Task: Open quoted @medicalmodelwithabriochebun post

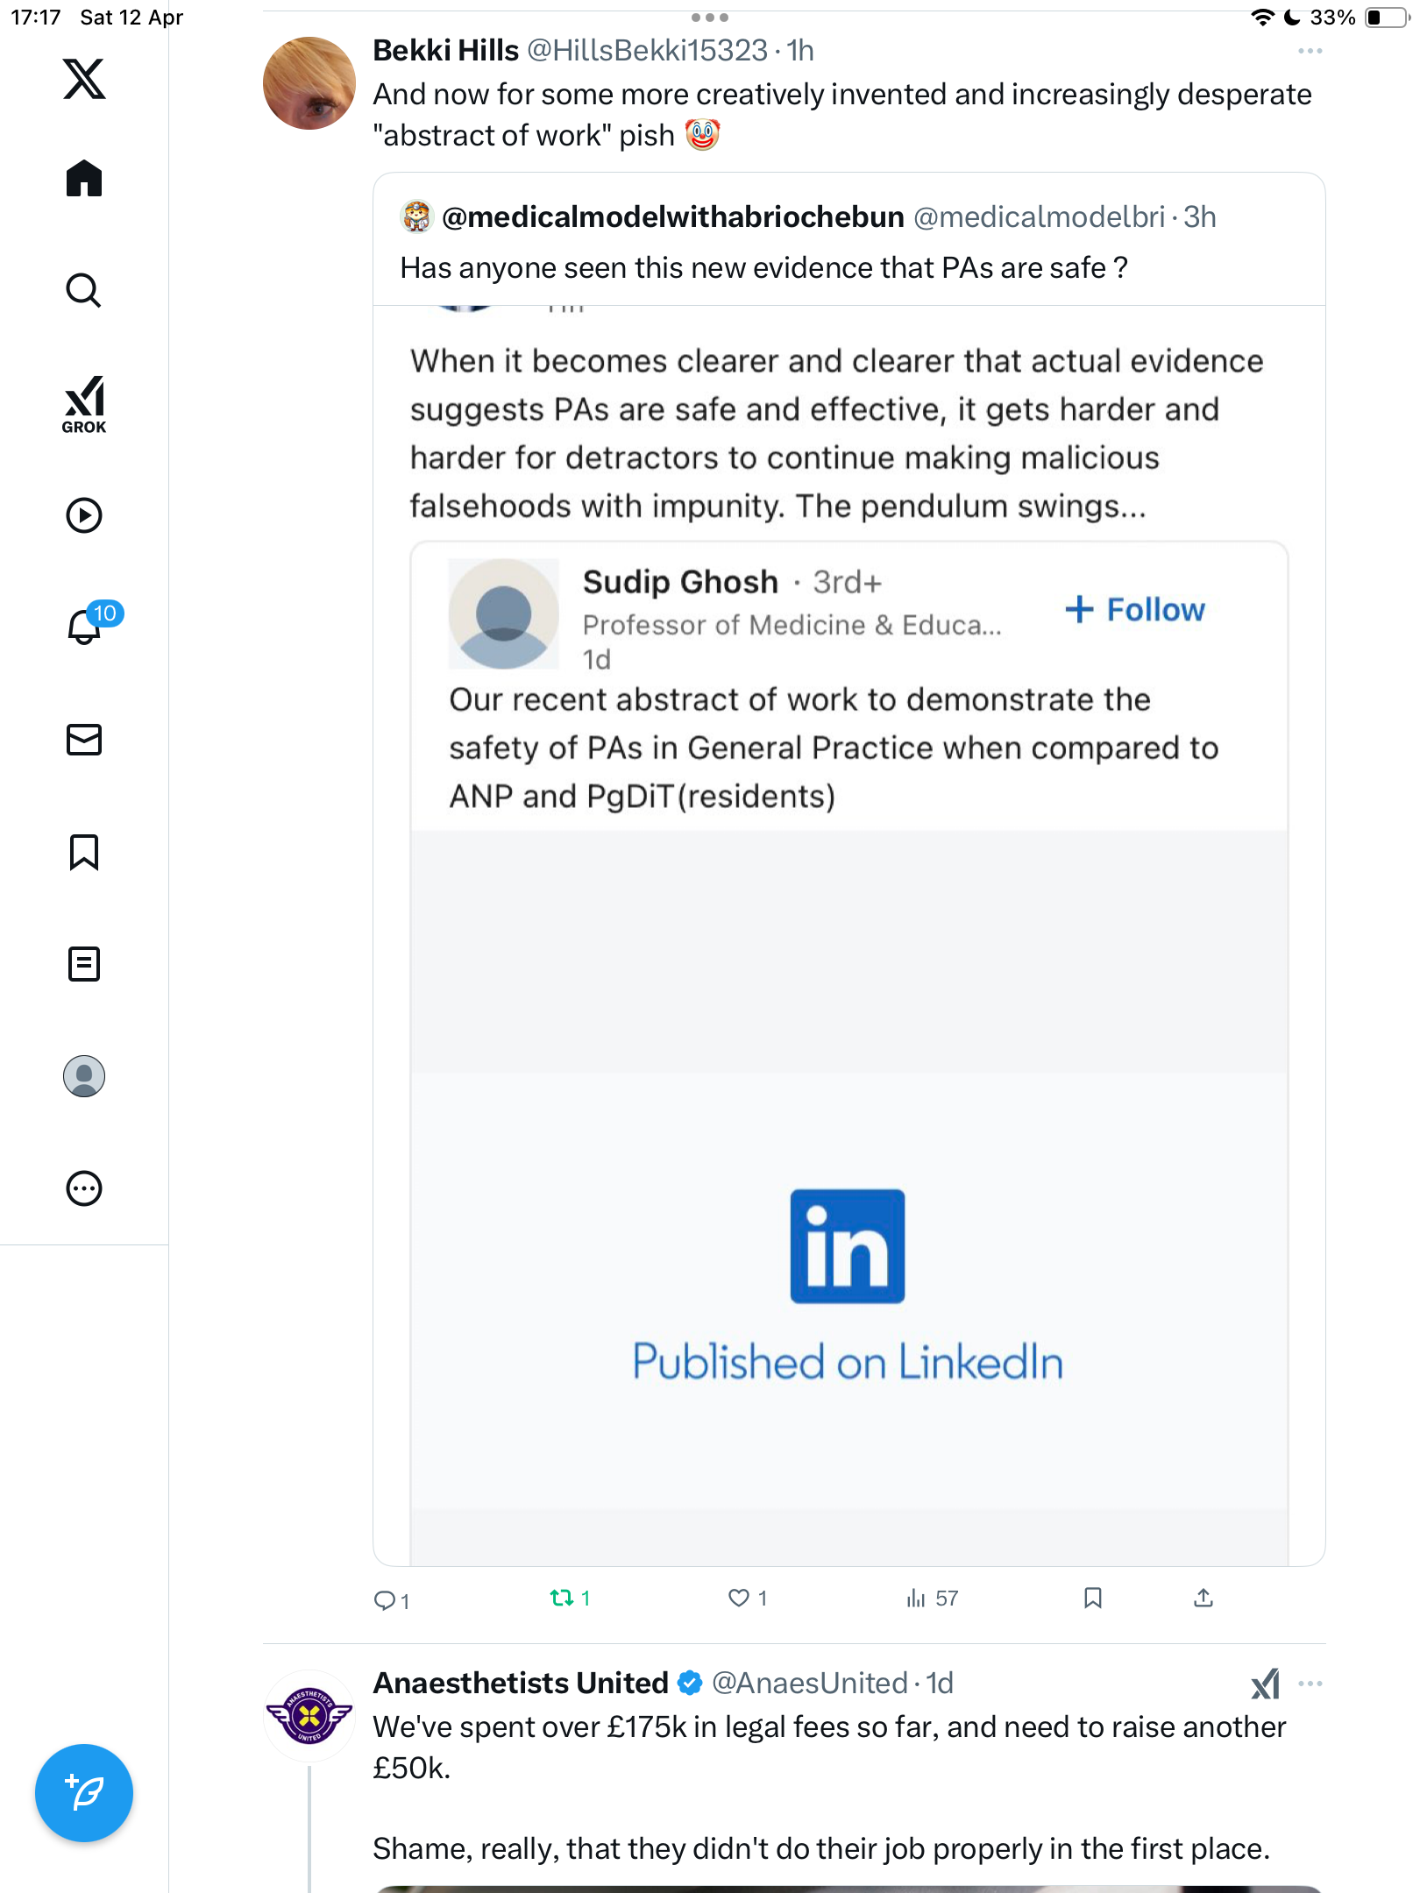Action: pyautogui.click(x=848, y=868)
